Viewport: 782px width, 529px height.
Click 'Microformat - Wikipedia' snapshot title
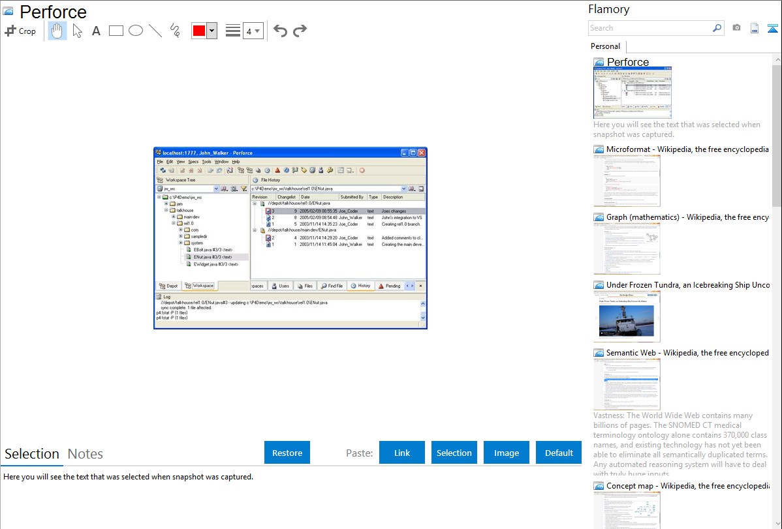687,149
